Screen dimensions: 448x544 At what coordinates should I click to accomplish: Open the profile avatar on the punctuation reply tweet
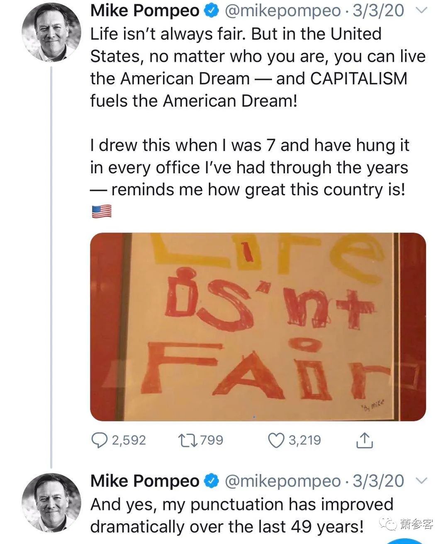(51, 502)
